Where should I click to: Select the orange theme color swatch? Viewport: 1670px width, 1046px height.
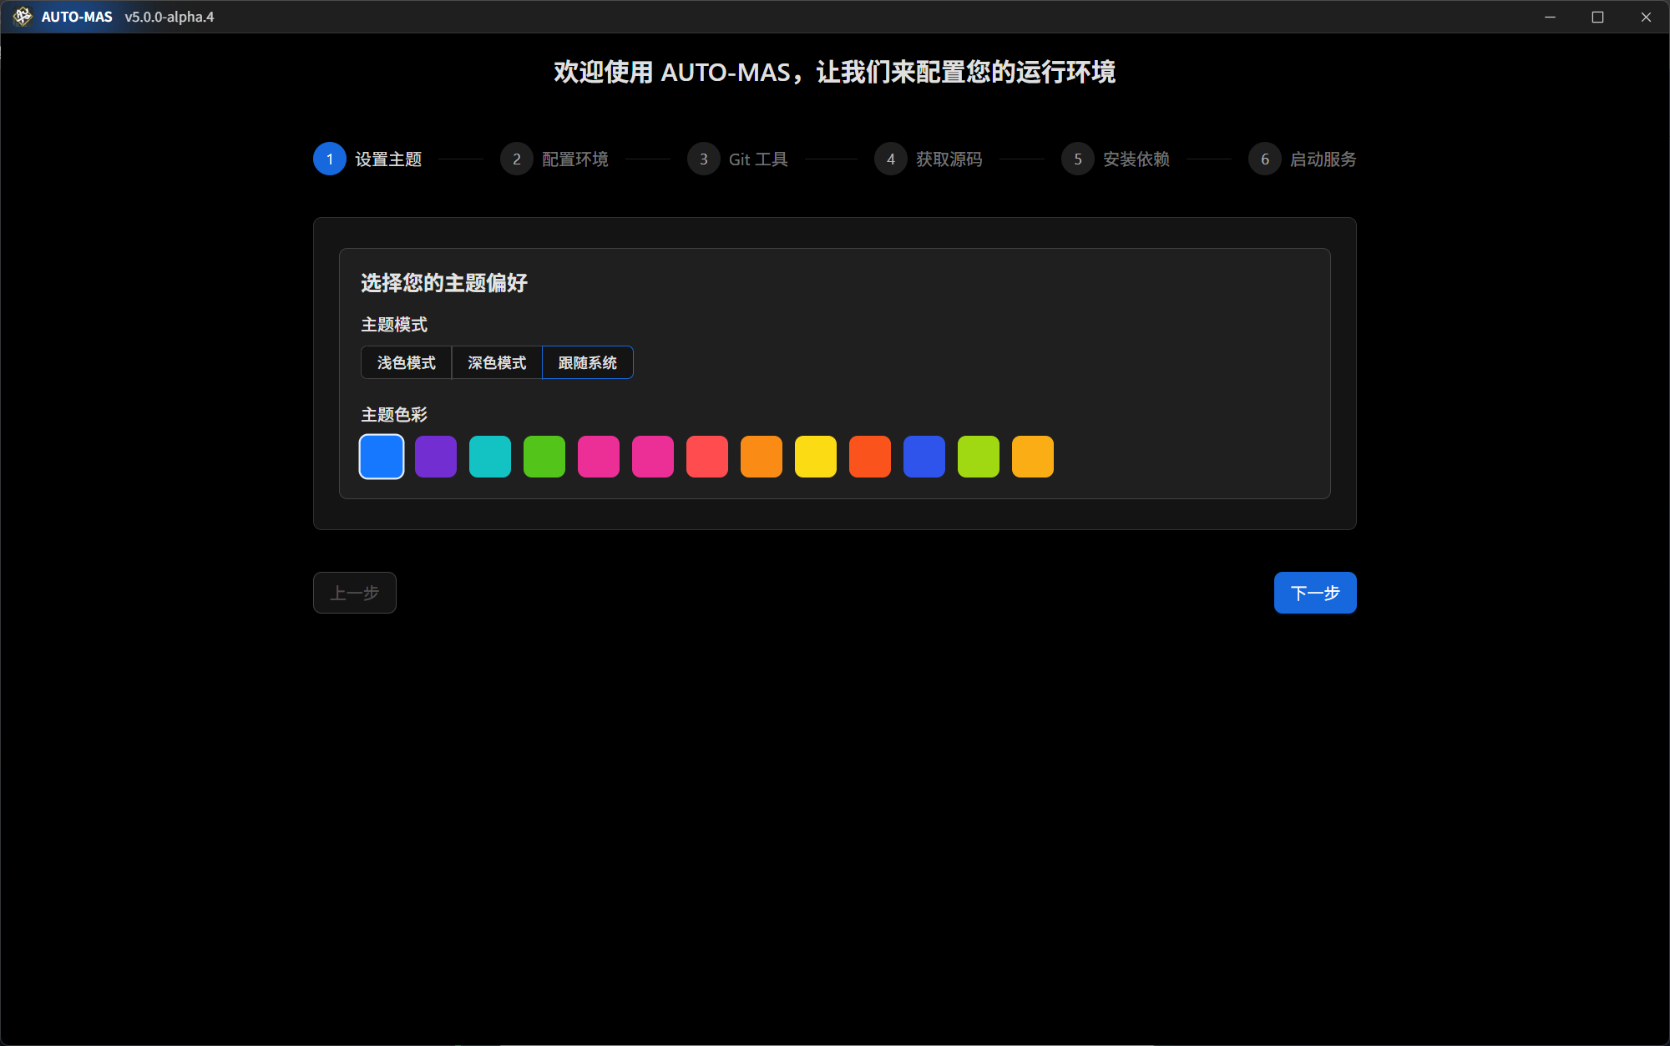[761, 457]
